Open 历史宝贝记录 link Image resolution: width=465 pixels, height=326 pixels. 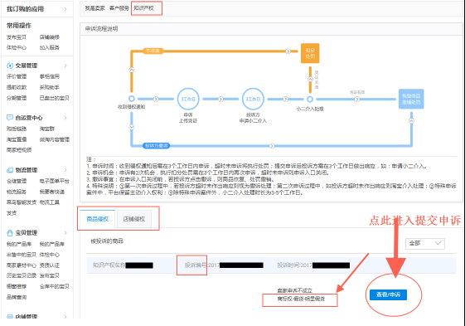pyautogui.click(x=22, y=275)
